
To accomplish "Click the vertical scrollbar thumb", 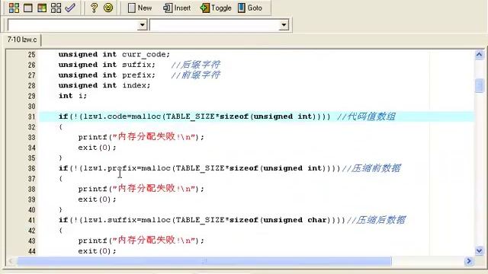I will [479, 85].
